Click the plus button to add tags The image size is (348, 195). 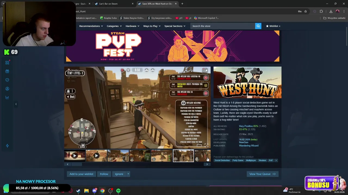click(x=276, y=160)
